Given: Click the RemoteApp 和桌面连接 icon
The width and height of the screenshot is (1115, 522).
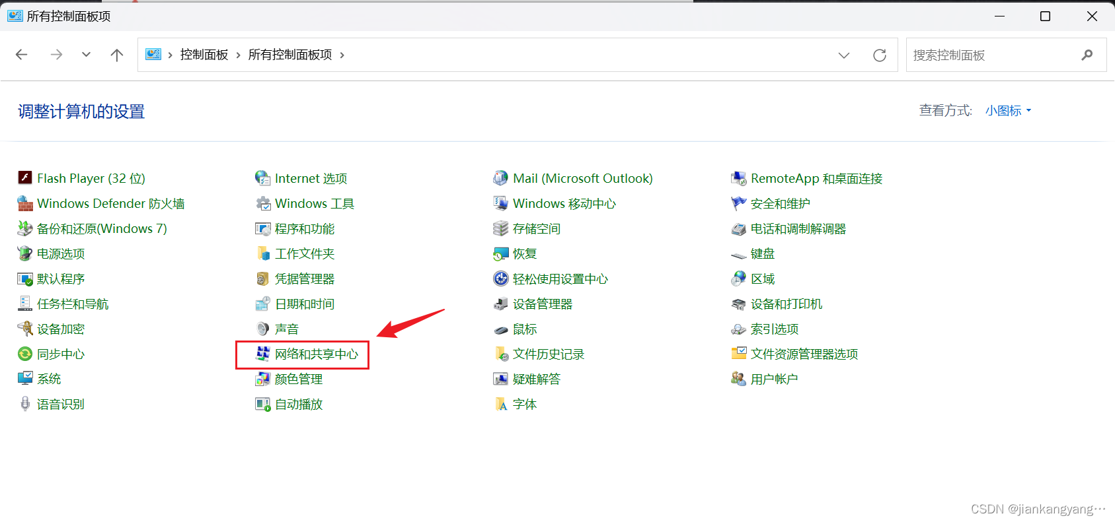Looking at the screenshot, I should [739, 178].
